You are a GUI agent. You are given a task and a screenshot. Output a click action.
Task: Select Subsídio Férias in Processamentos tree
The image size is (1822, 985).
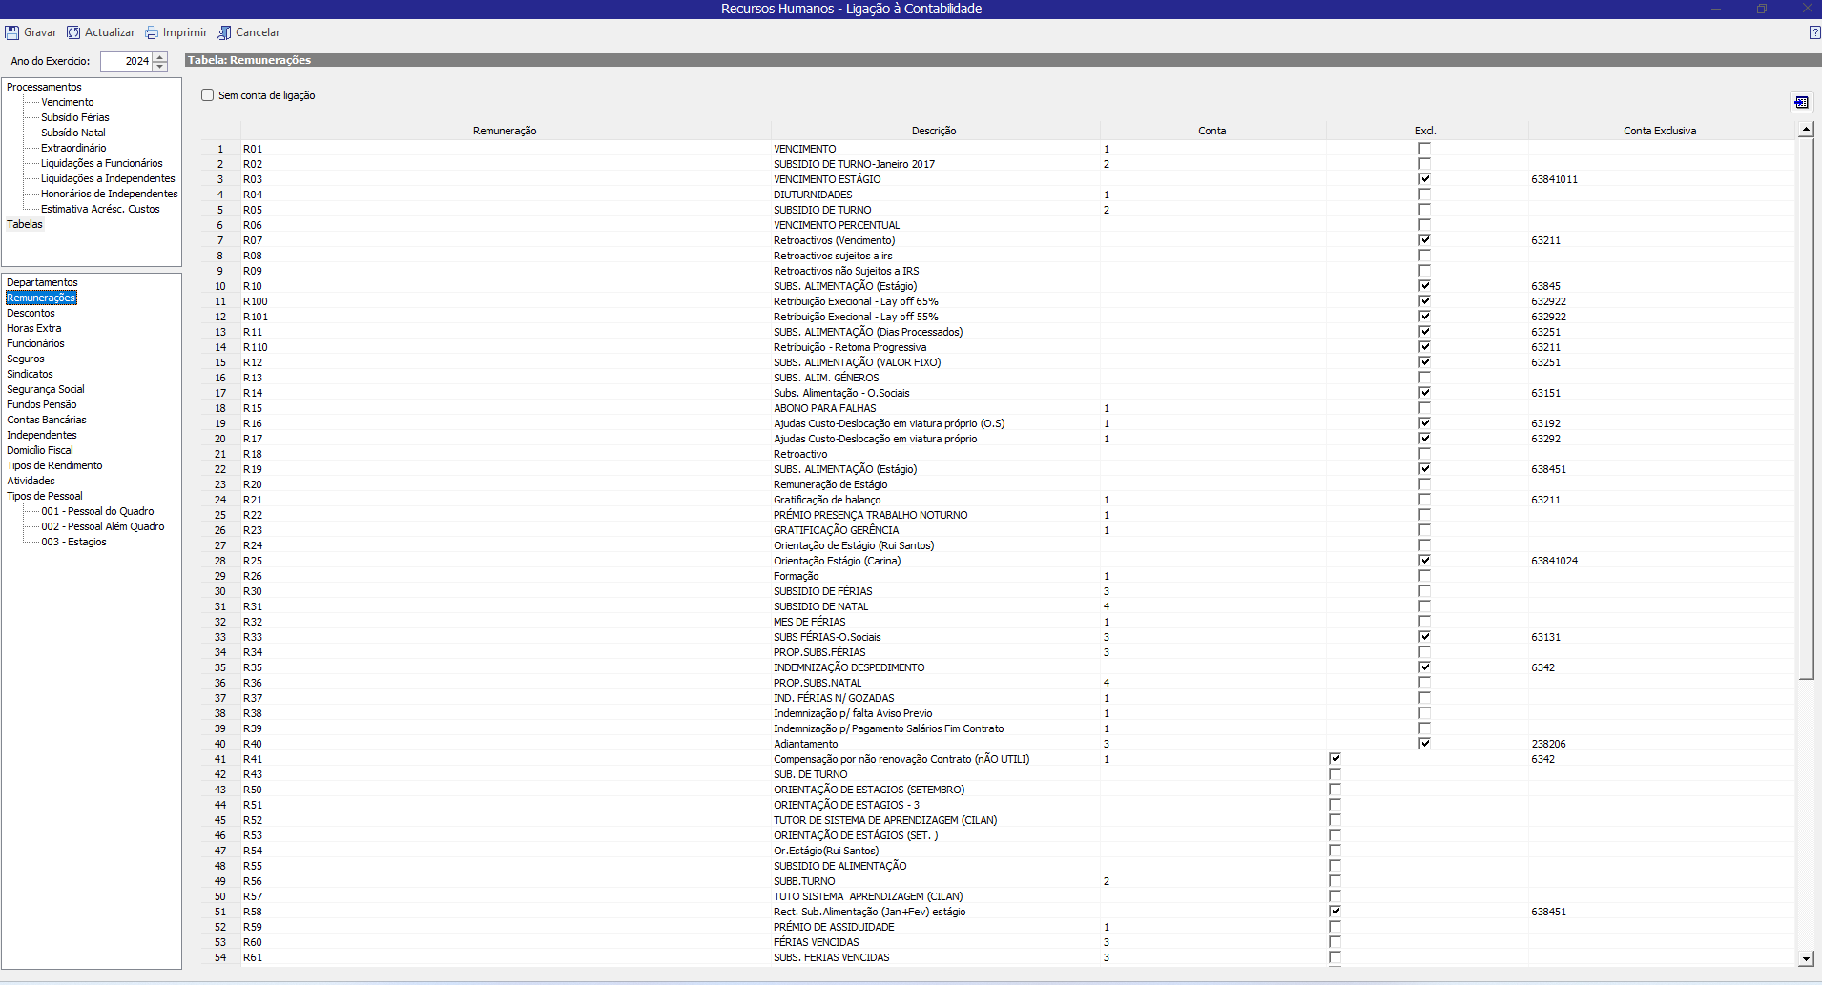(74, 117)
